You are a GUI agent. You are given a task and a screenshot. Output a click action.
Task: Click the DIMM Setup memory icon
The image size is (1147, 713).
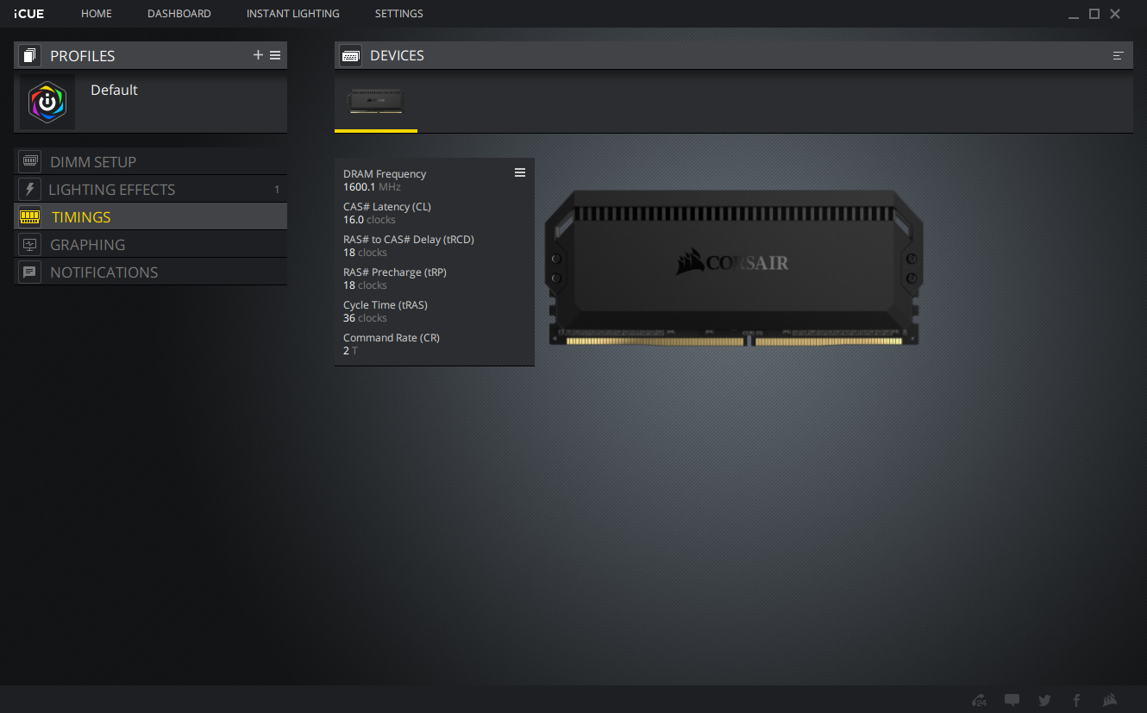tap(30, 161)
